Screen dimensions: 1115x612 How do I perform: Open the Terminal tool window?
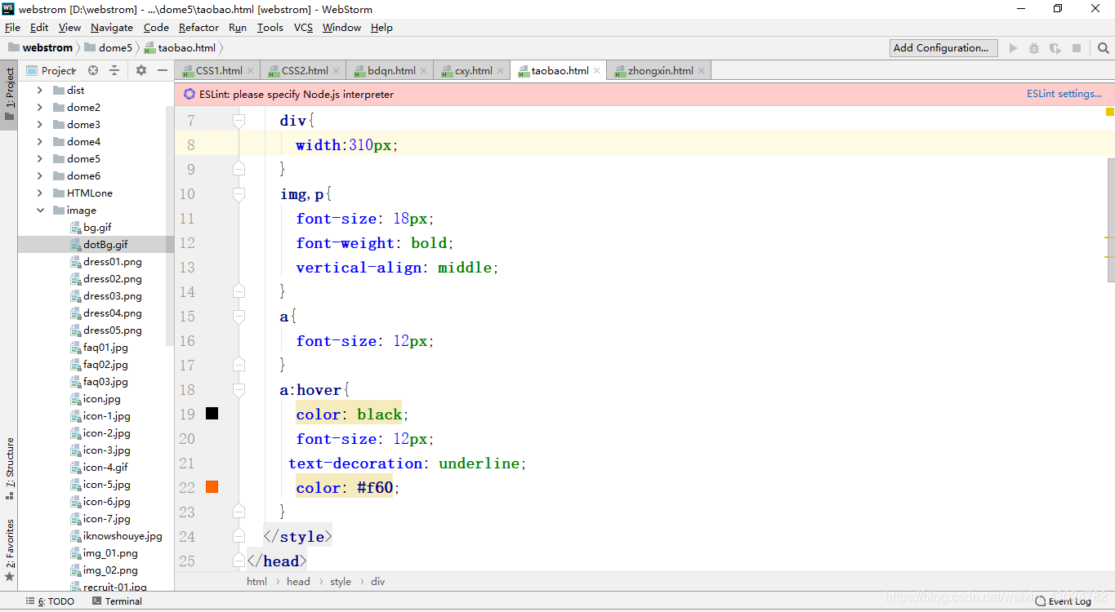pos(117,601)
